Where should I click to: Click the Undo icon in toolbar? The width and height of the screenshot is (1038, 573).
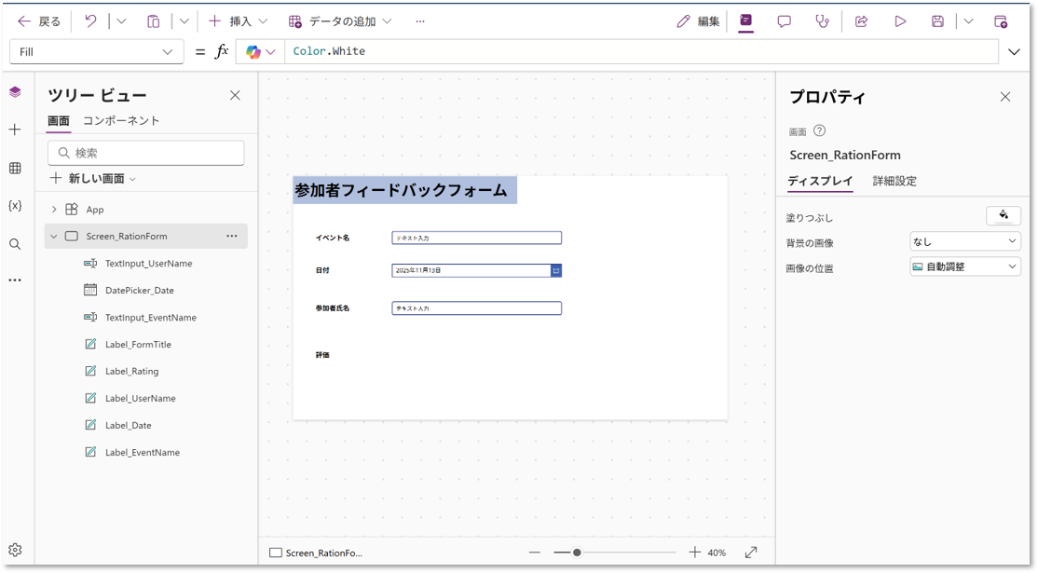tap(90, 21)
